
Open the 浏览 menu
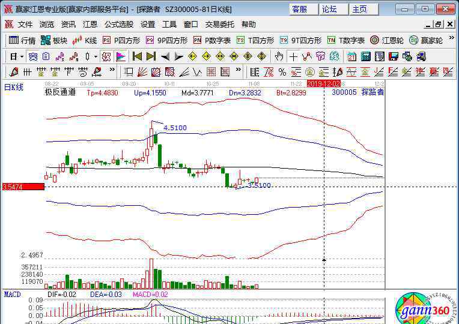47,25
